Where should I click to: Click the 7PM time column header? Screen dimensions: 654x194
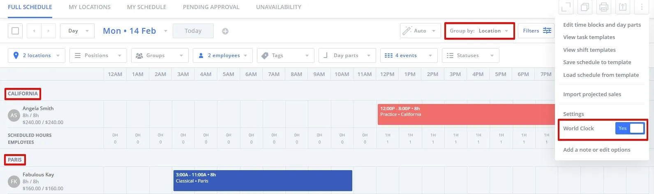[x=546, y=74]
